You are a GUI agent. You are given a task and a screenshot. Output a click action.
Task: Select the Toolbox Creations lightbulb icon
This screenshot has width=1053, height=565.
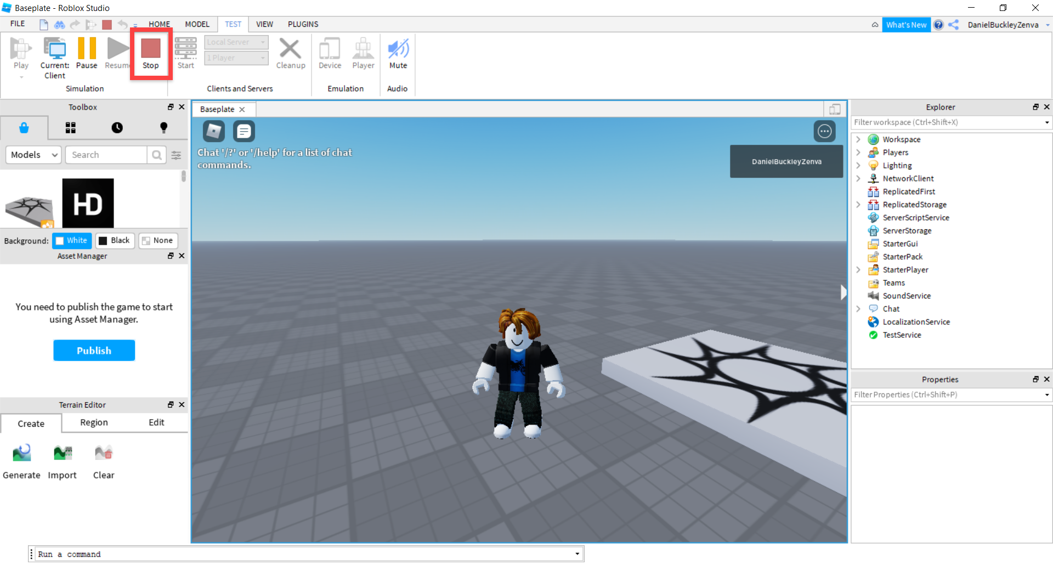pos(163,128)
